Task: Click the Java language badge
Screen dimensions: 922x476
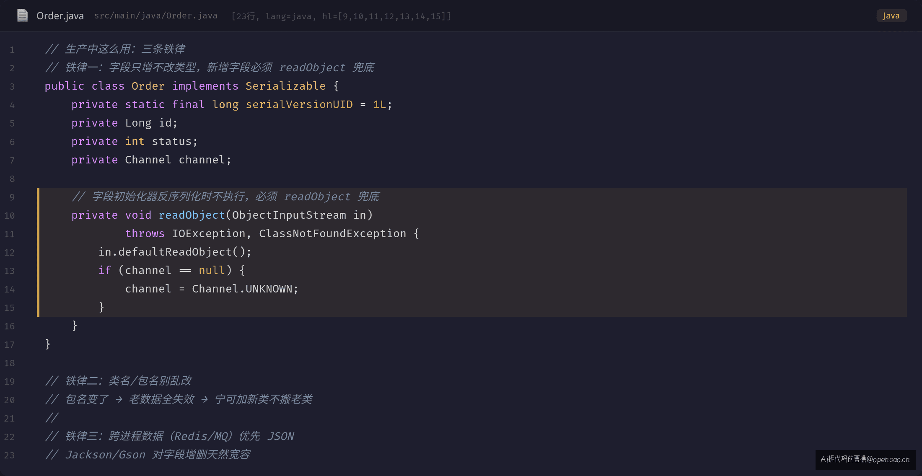Action: pos(891,16)
